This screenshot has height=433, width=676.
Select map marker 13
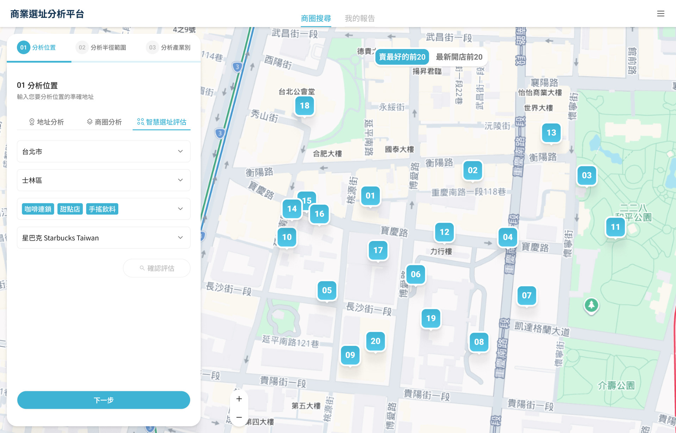(x=551, y=133)
